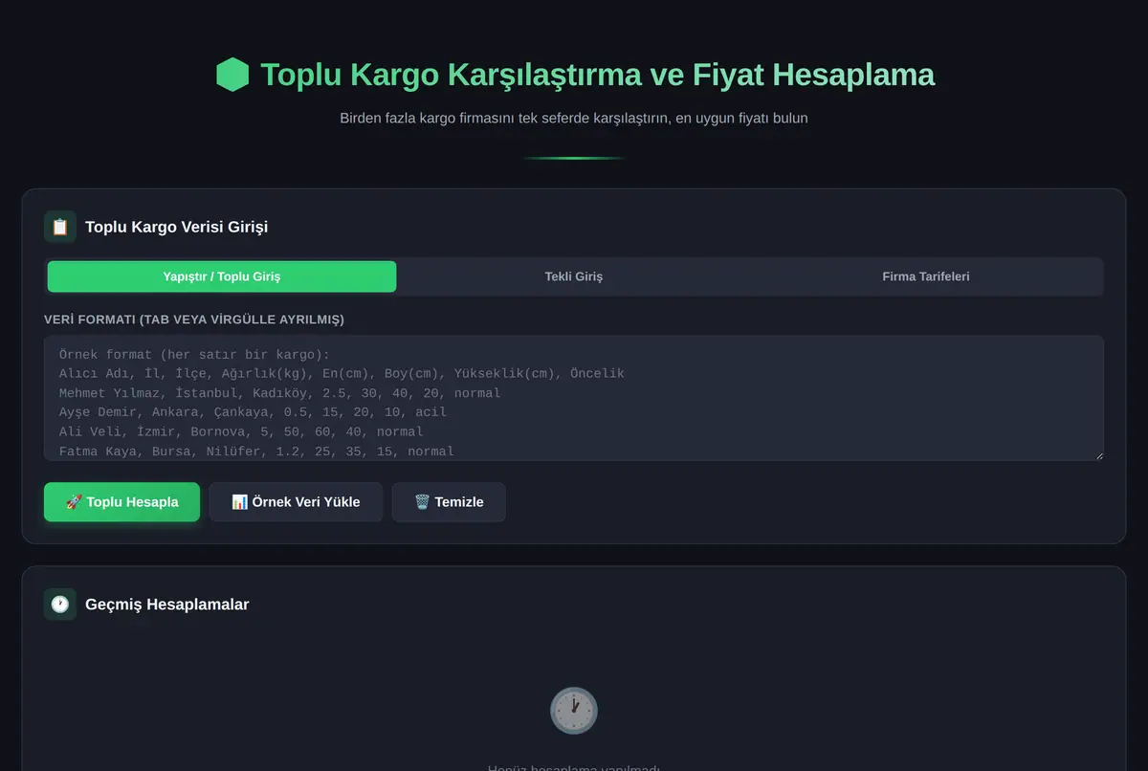Click the subtitle starting with Birden fazla kargo
This screenshot has width=1148, height=771.
coord(574,119)
